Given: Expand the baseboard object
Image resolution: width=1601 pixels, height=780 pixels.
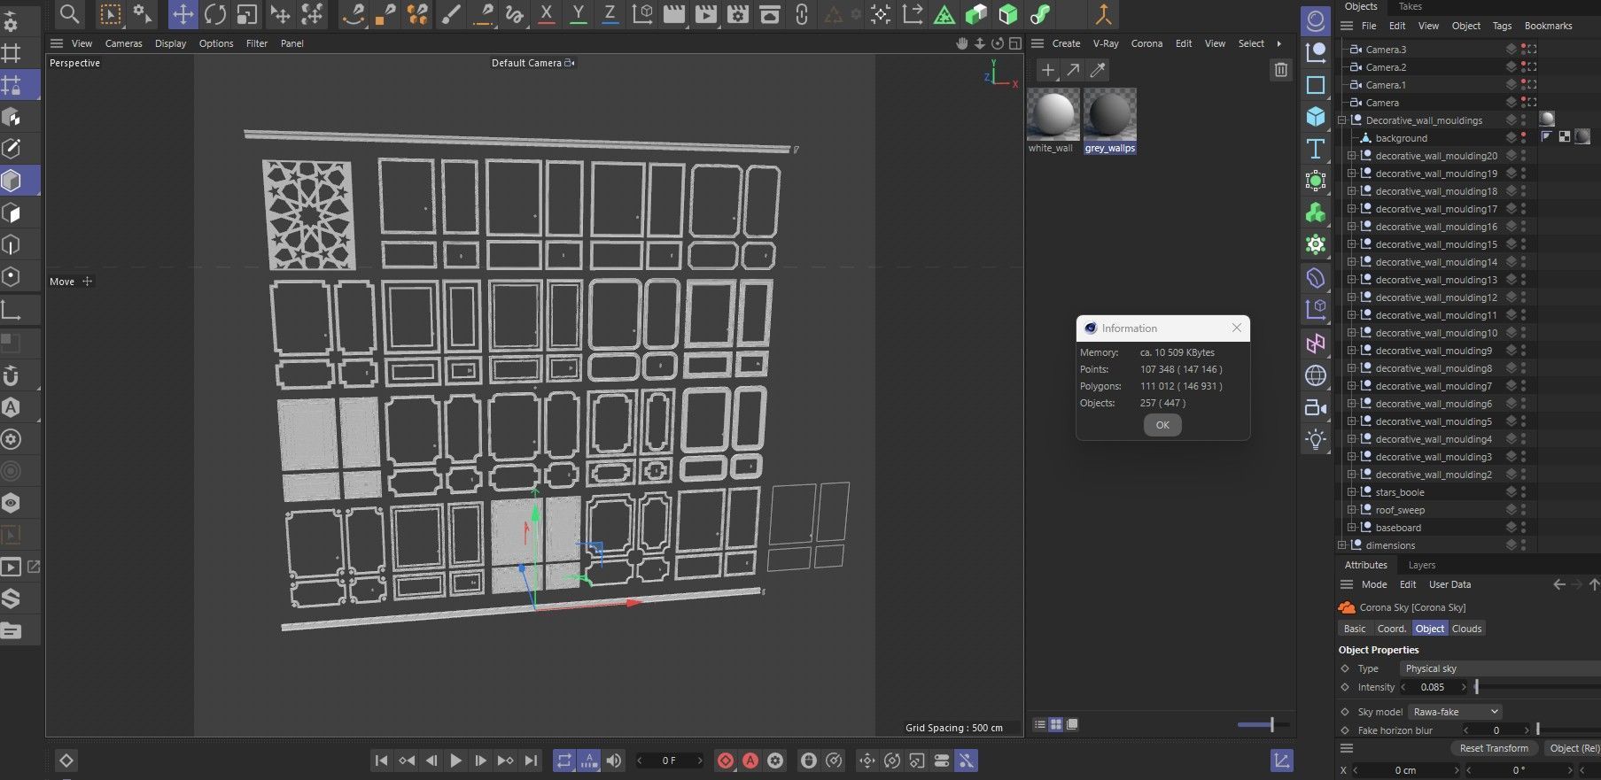Looking at the screenshot, I should [1351, 528].
